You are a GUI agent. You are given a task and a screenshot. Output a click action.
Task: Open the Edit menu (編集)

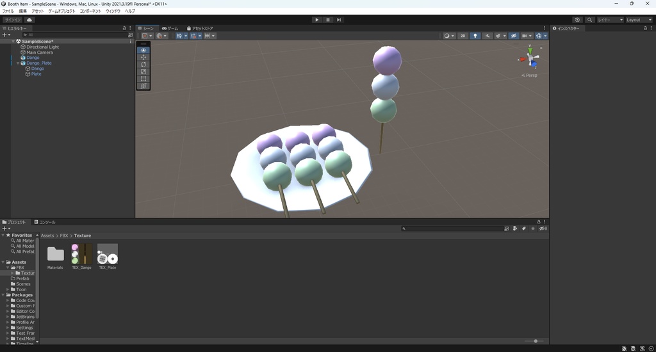point(22,12)
